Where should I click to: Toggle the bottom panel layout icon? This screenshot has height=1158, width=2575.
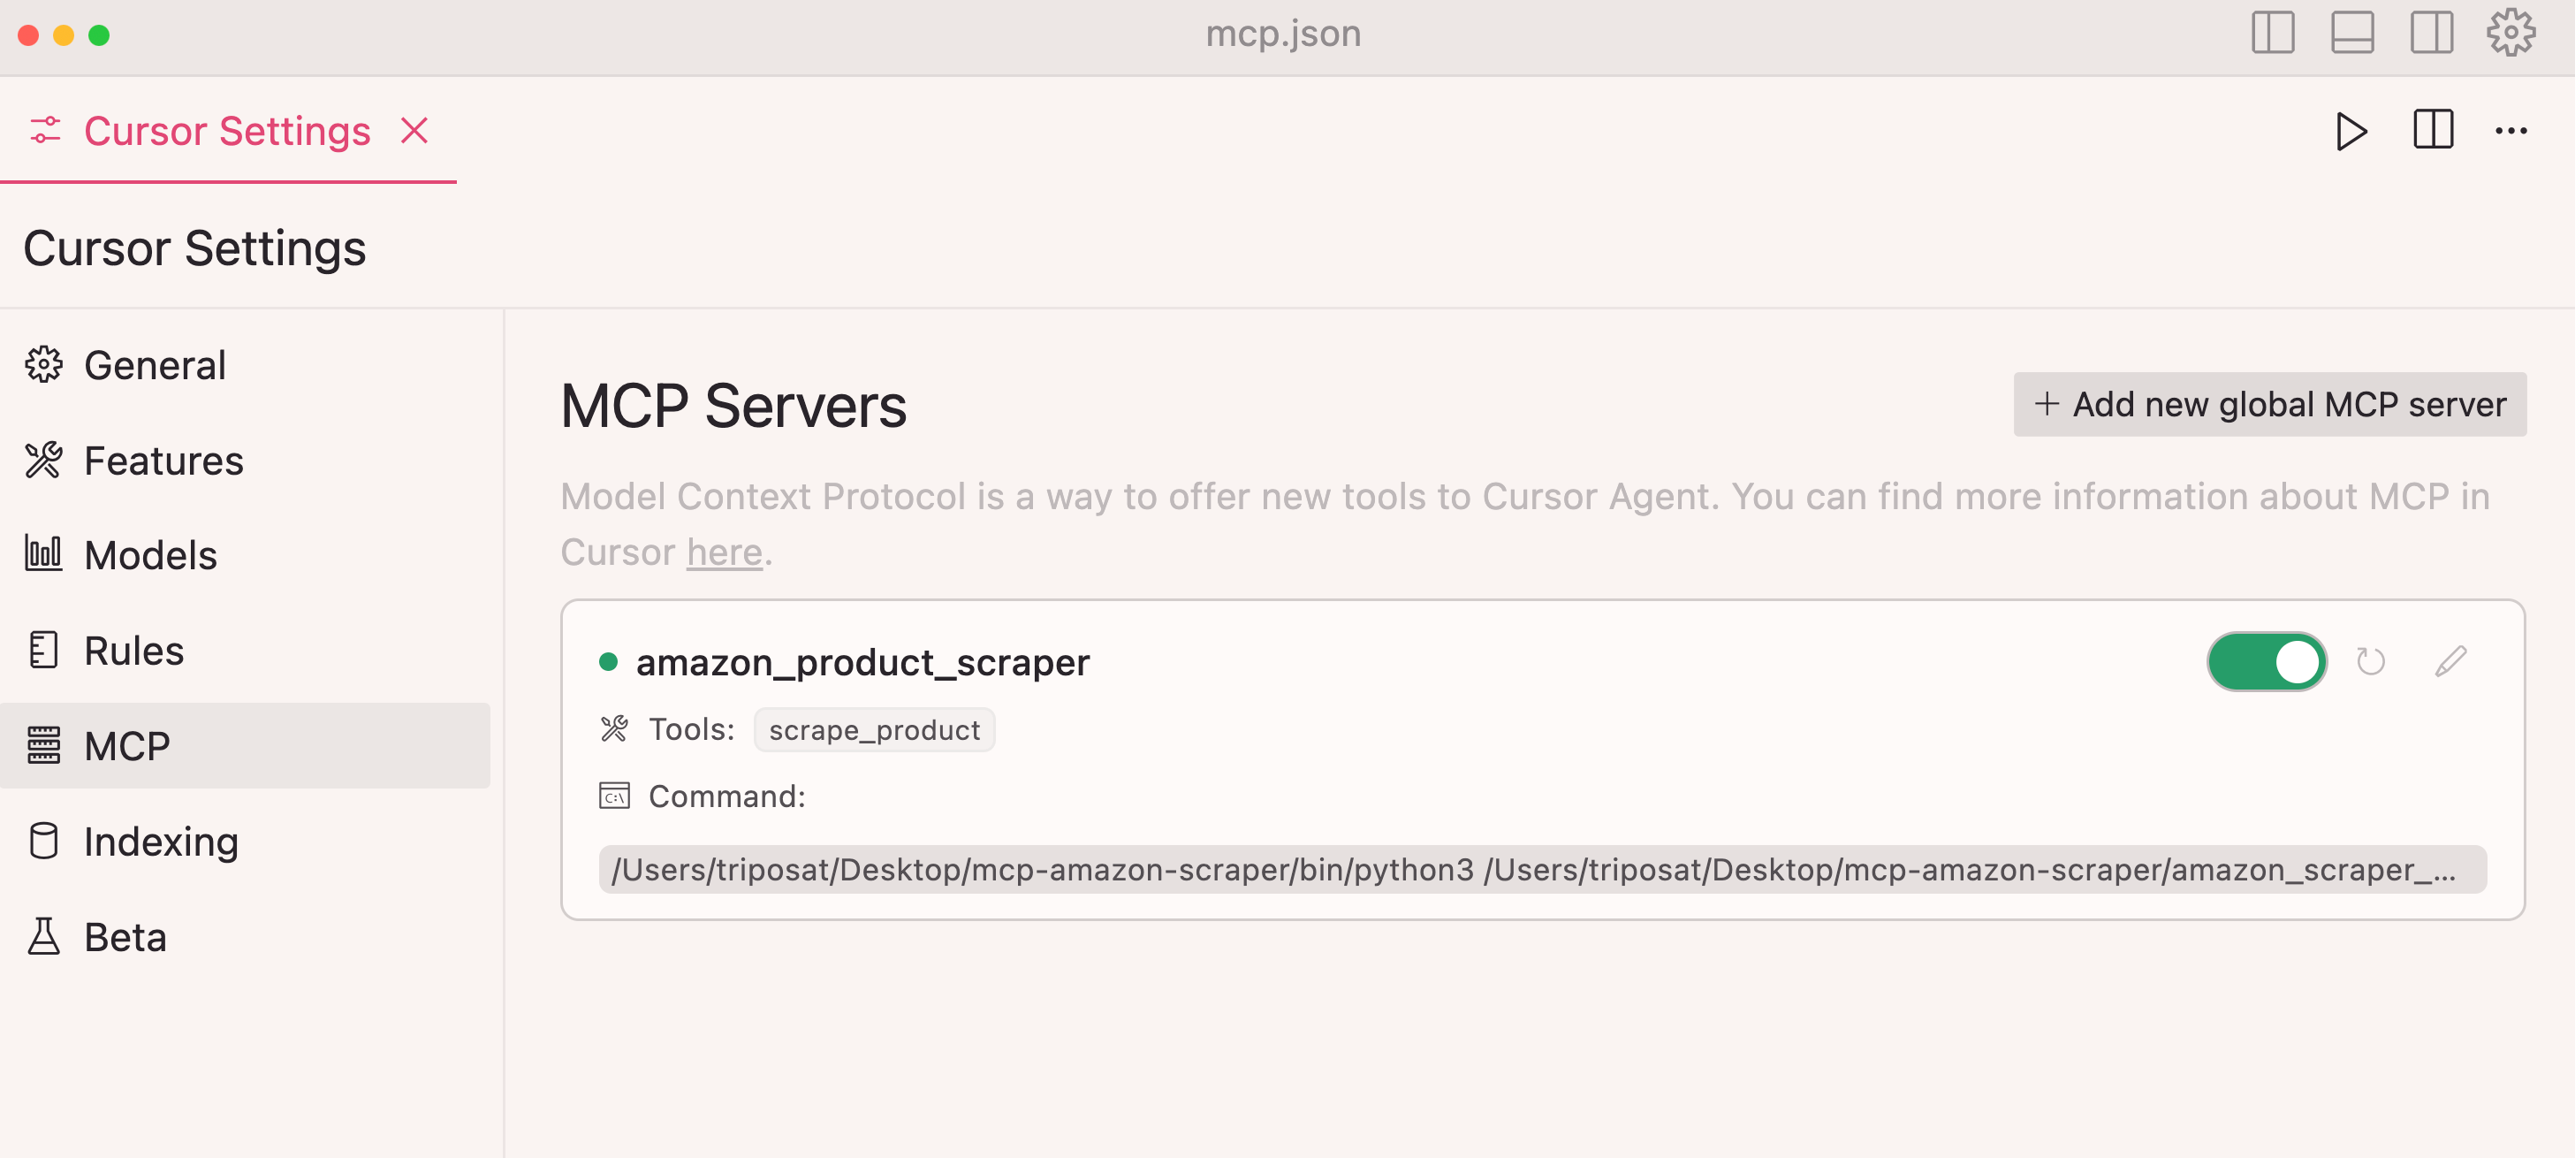(x=2352, y=33)
